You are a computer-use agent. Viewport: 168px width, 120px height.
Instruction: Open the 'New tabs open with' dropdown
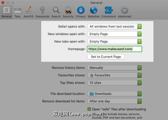pyautogui.click(x=115, y=41)
